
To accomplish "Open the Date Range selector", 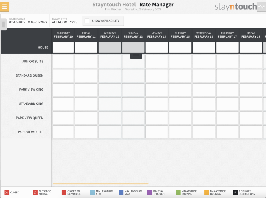I will point(28,21).
